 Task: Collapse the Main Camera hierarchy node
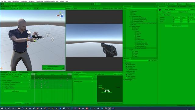click(x=130, y=27)
